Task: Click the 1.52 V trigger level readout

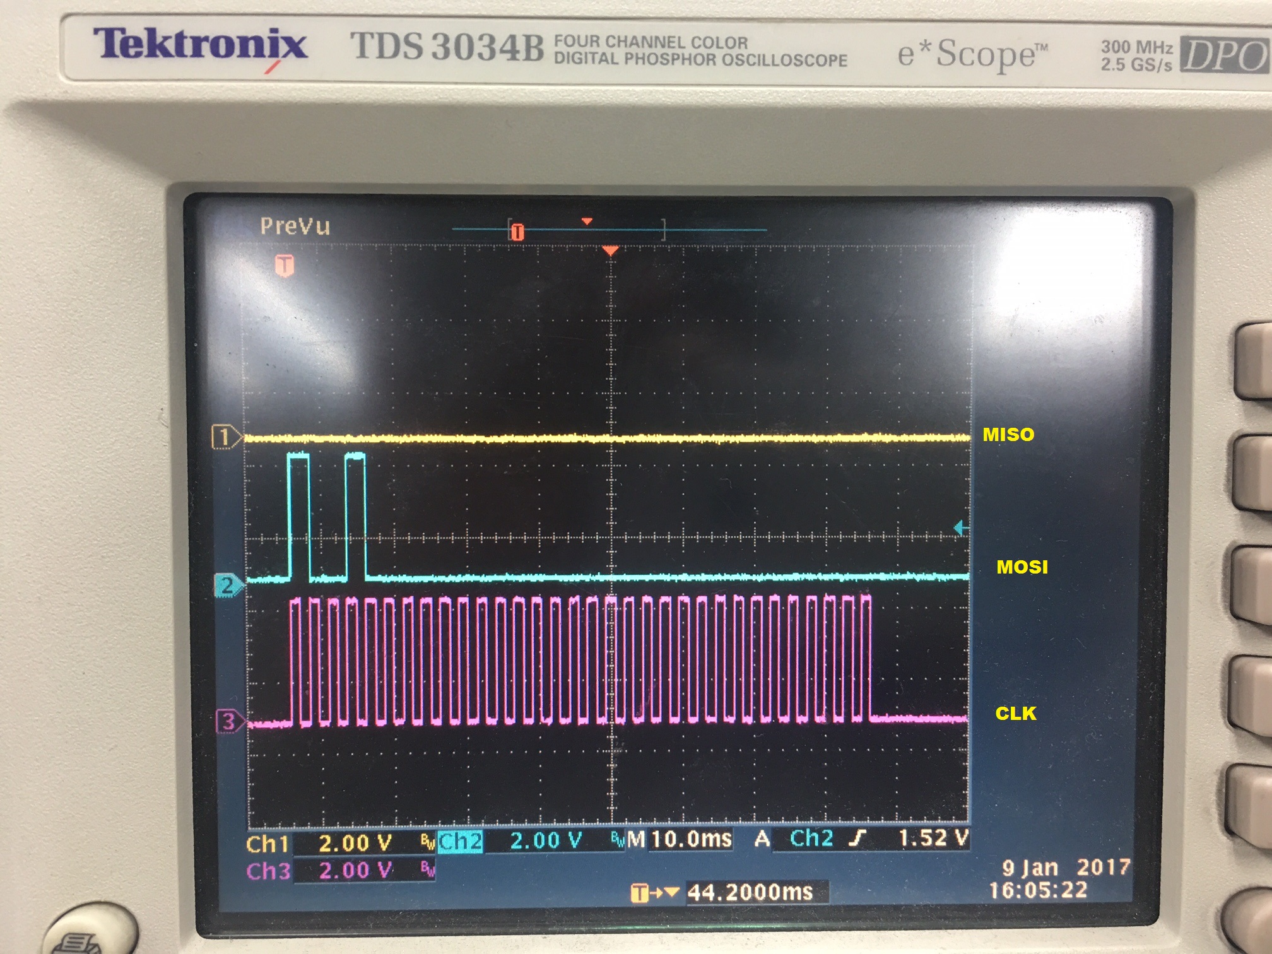Action: pos(933,839)
